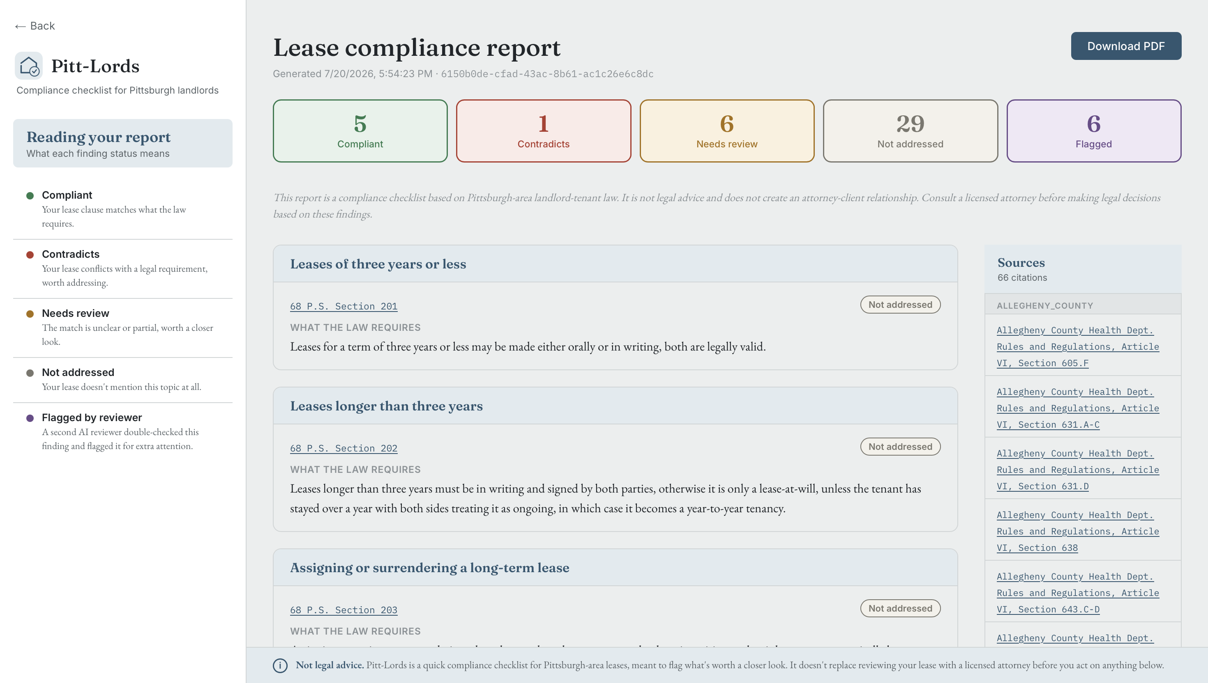Select the 1 Contradicts summary card

click(543, 131)
